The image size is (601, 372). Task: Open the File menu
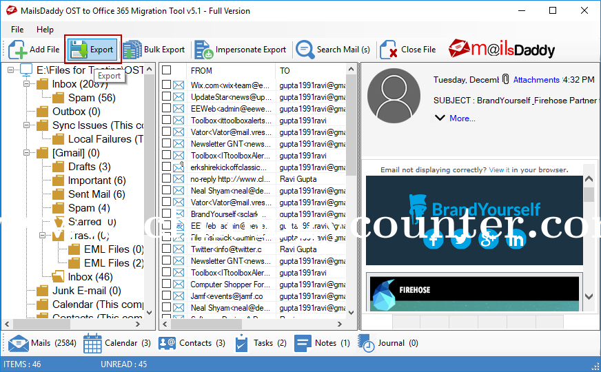[17, 30]
